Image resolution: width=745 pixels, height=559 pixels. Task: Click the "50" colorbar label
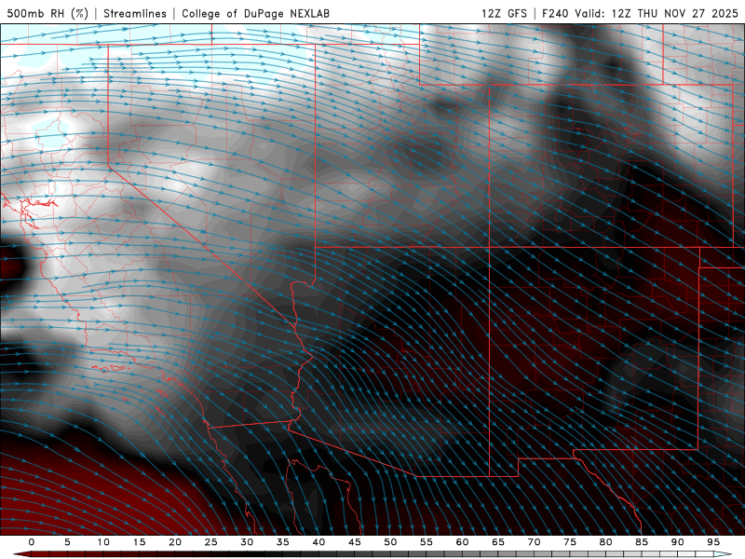point(390,542)
